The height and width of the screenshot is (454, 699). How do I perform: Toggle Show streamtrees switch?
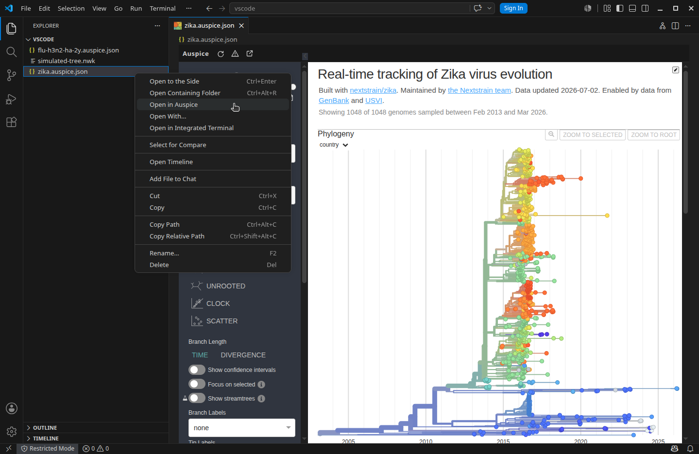coord(197,398)
